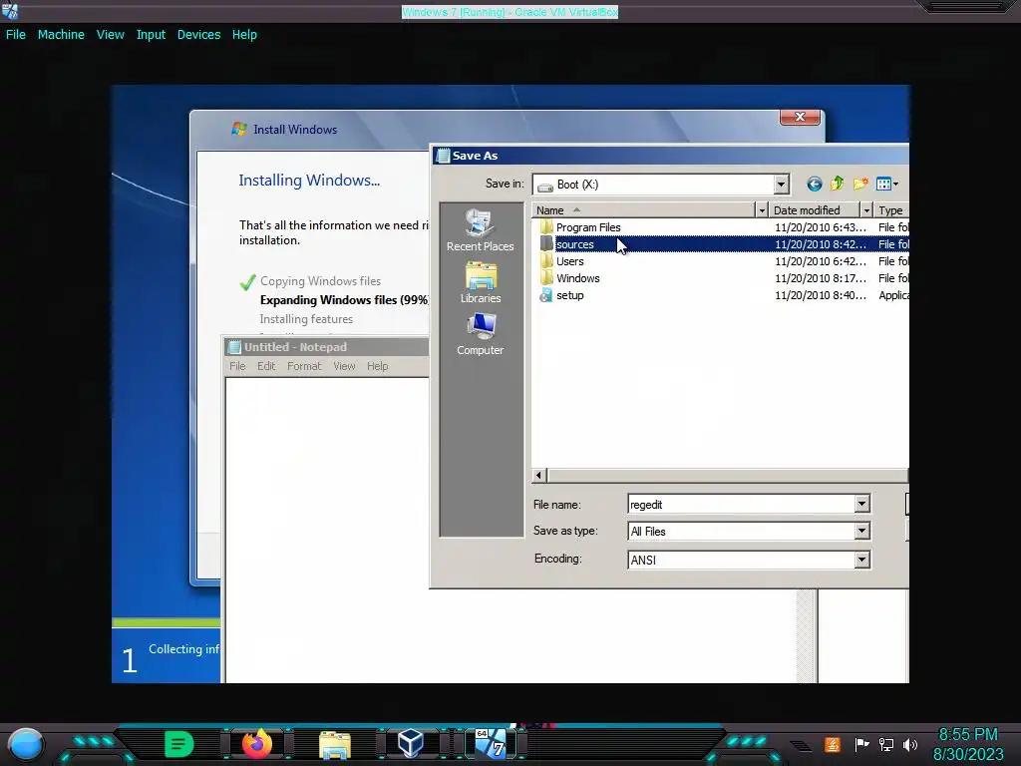This screenshot has height=766, width=1021.
Task: Sort files by the Name column header
Action: click(x=643, y=210)
